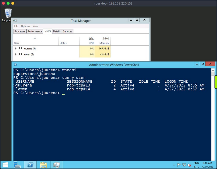Open Windows PowerShell from the taskbar
The image size is (217, 169).
[x=30, y=165]
